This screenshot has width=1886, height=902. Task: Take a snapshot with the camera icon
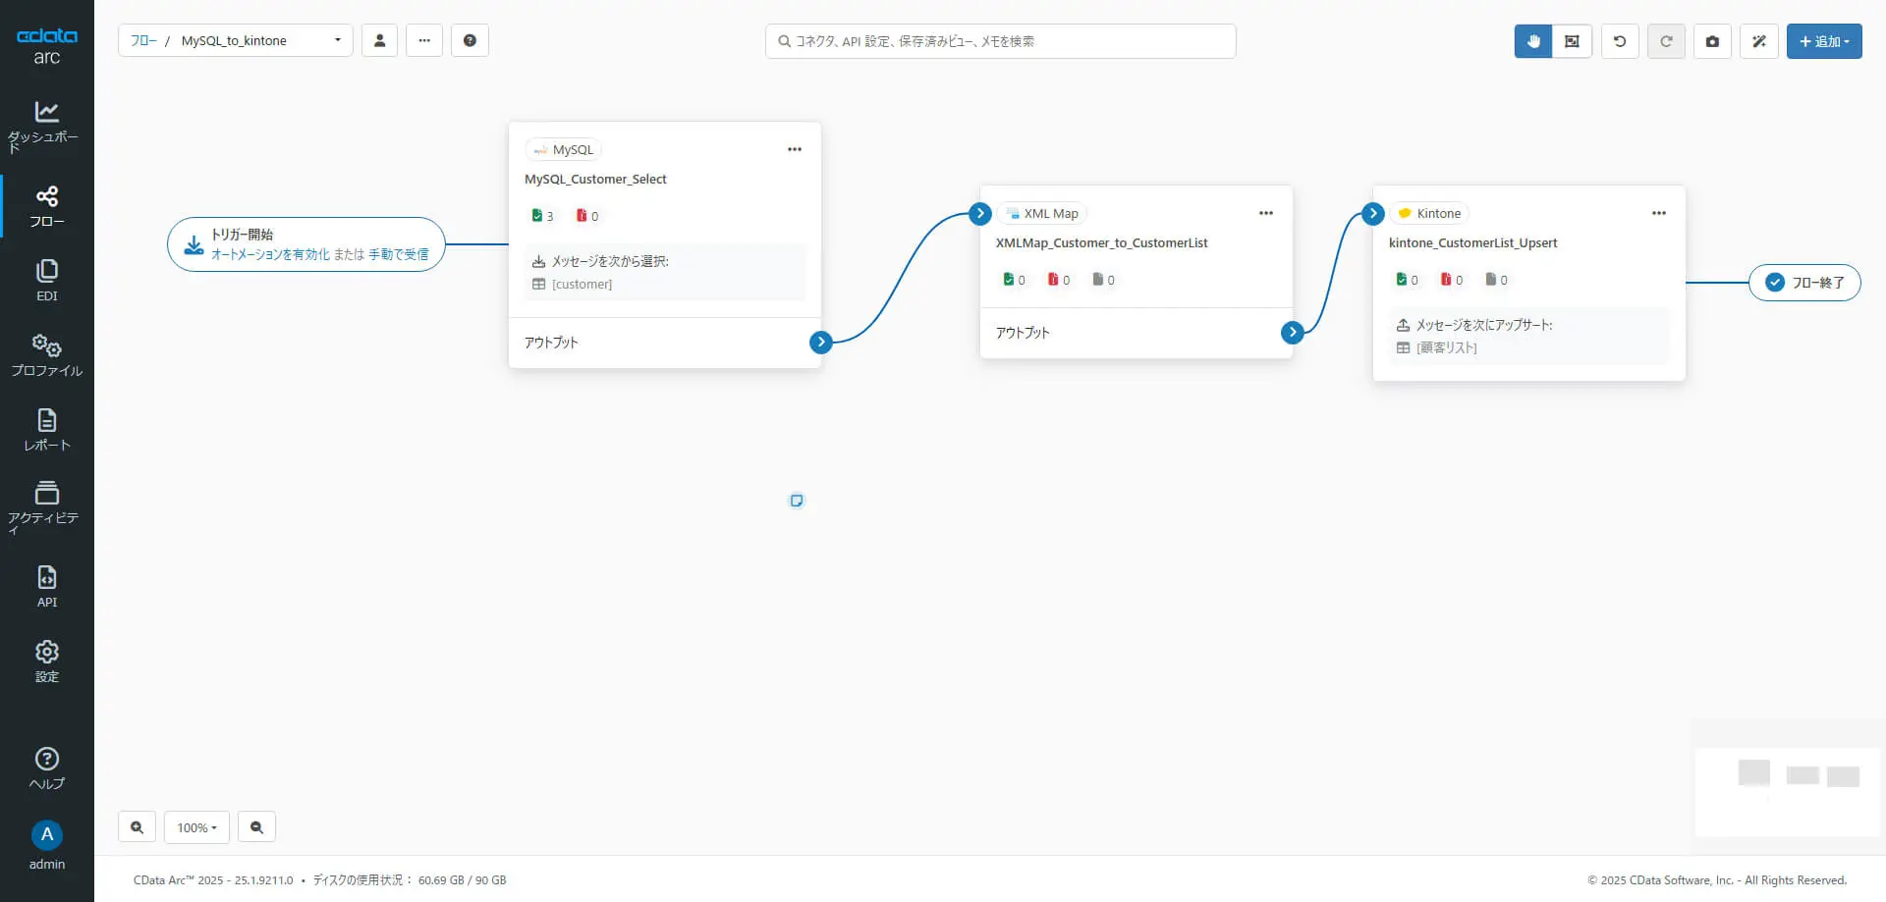click(1712, 41)
